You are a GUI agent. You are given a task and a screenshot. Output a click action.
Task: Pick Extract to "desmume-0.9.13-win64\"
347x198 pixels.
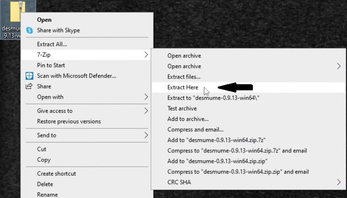(x=206, y=98)
